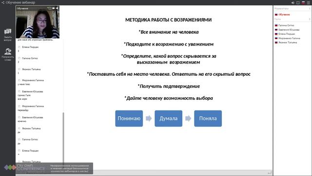Screen dimensions: 312x176
Task: Click the line '*Дайте человеку возможность выбора'
Action: [x=169, y=98]
